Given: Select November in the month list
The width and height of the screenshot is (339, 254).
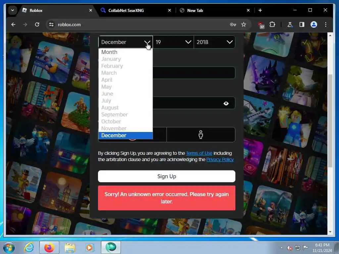Looking at the screenshot, I should click(x=125, y=128).
